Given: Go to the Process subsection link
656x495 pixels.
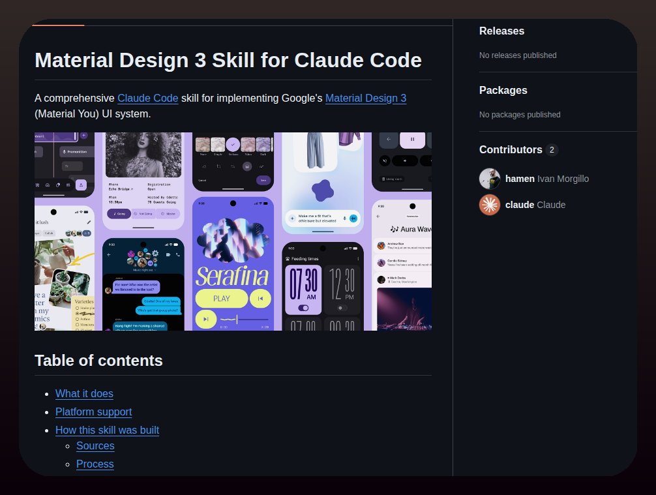Looking at the screenshot, I should click(x=95, y=464).
